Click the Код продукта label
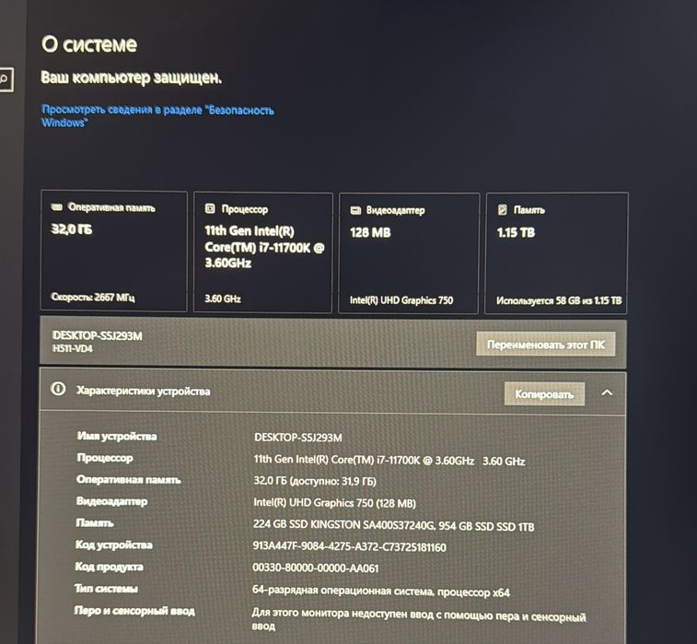Viewport: 697px width, 644px height. tap(109, 567)
